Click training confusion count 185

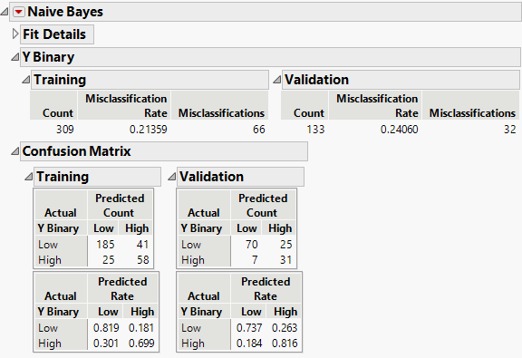coord(105,245)
